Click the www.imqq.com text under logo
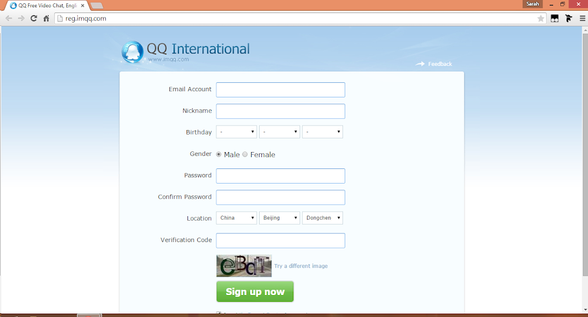Image resolution: width=588 pixels, height=317 pixels. [168, 59]
